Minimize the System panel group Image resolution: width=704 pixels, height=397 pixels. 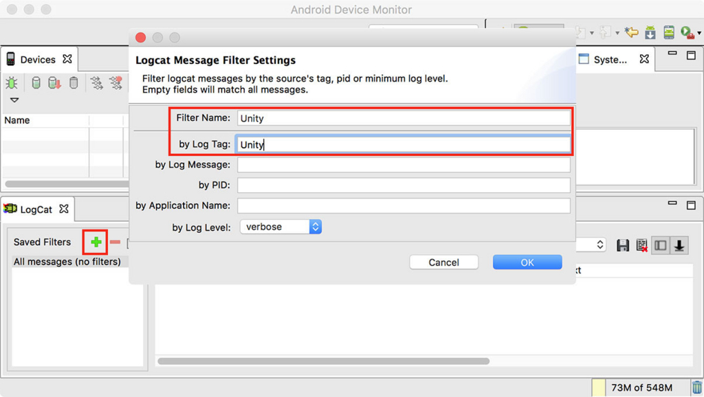tap(672, 54)
